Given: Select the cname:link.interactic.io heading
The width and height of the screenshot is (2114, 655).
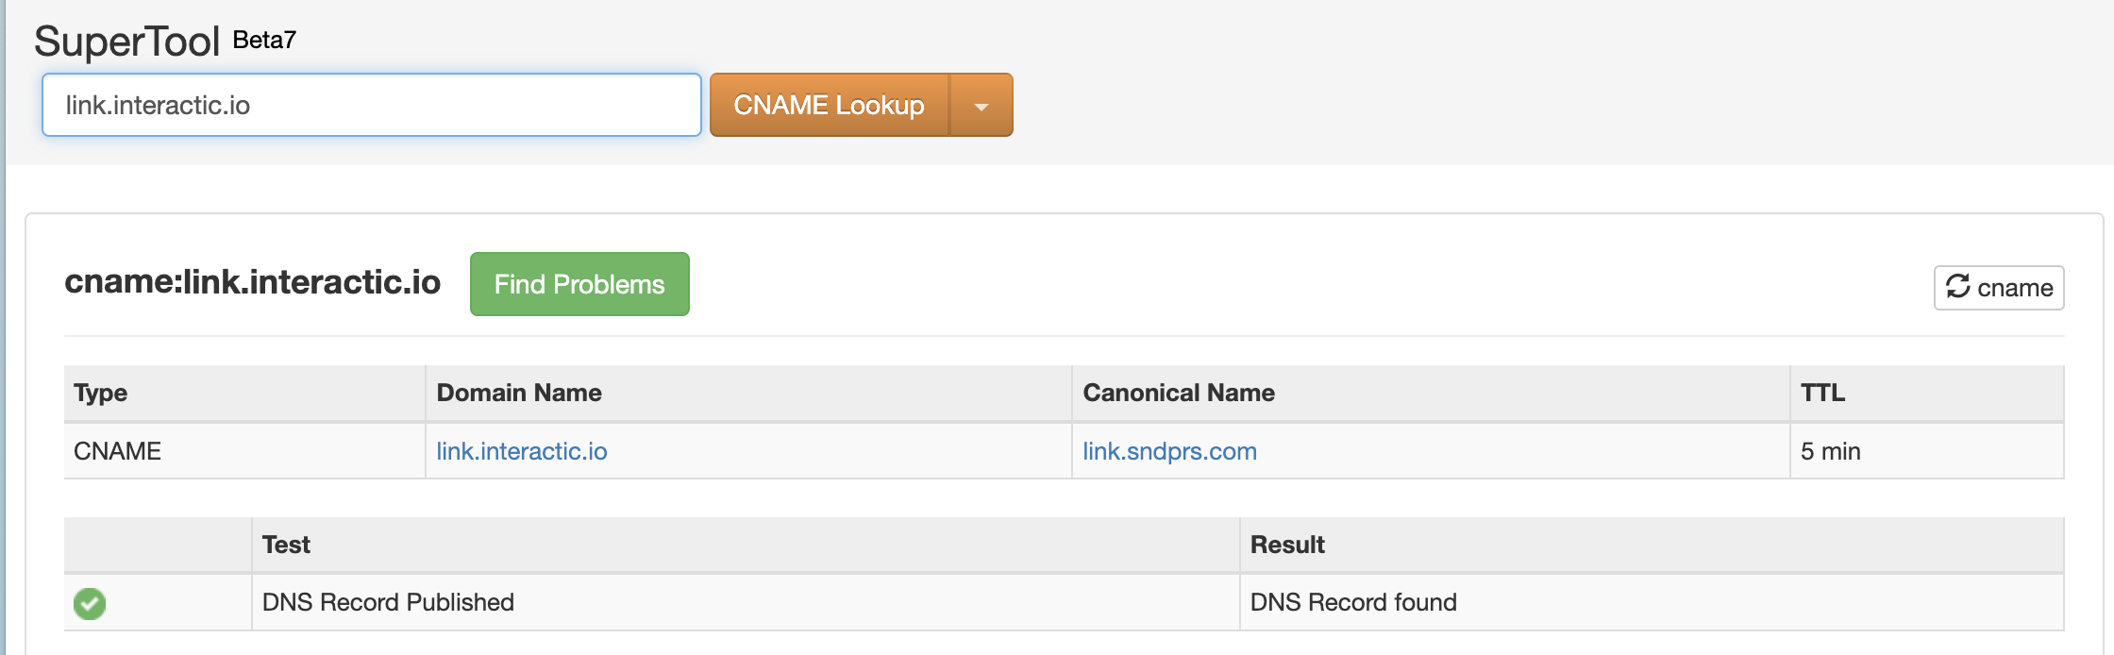Looking at the screenshot, I should coord(252,282).
